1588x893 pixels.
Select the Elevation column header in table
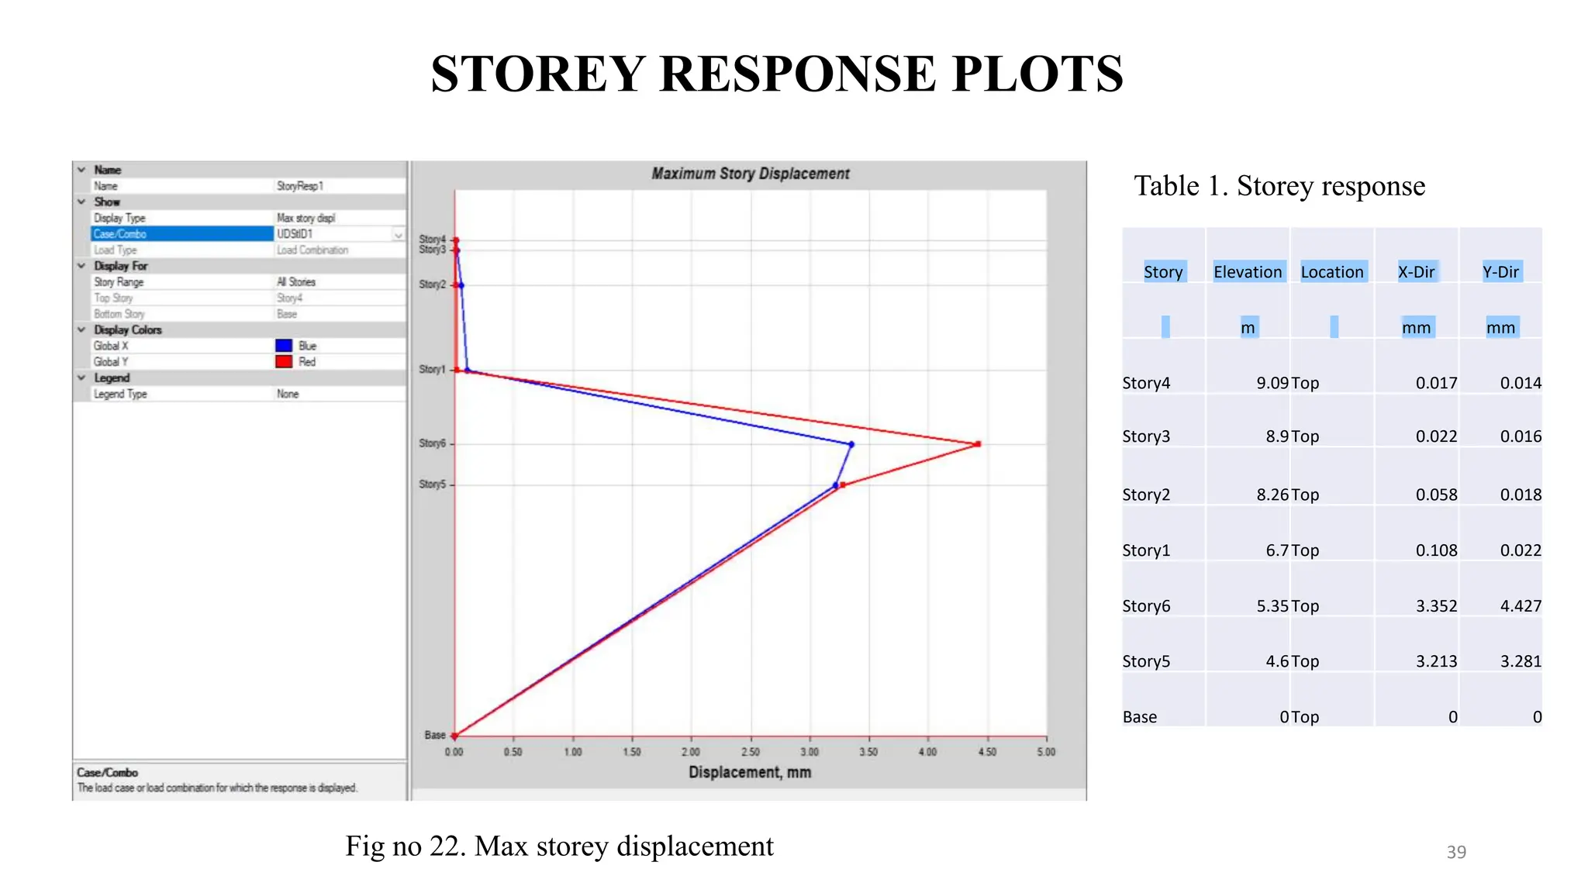click(x=1247, y=272)
